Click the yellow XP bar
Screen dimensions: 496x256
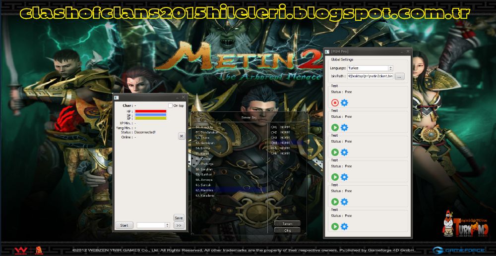(151, 118)
